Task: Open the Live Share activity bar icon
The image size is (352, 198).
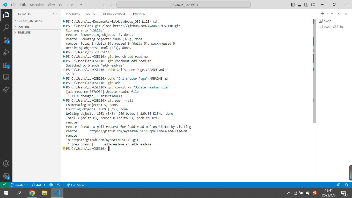Action: pos(6,89)
